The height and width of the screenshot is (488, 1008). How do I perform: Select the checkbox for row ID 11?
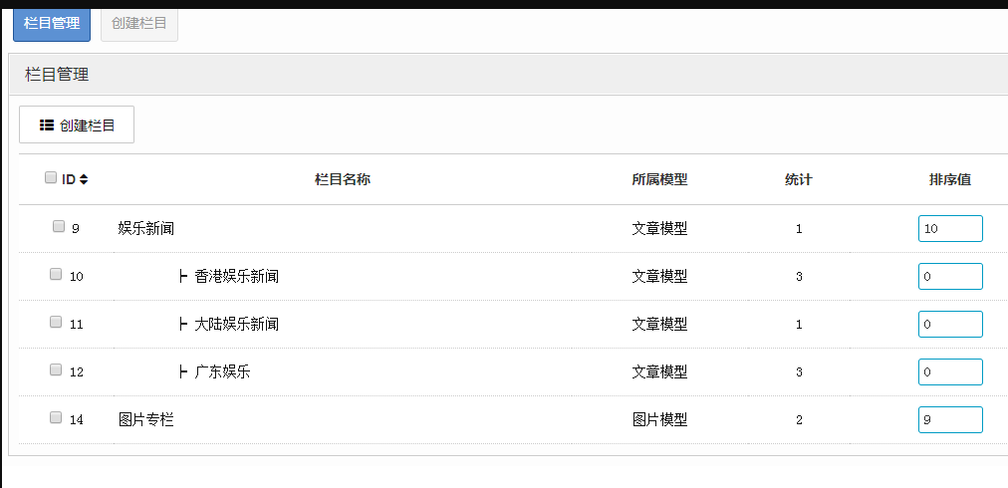(56, 322)
